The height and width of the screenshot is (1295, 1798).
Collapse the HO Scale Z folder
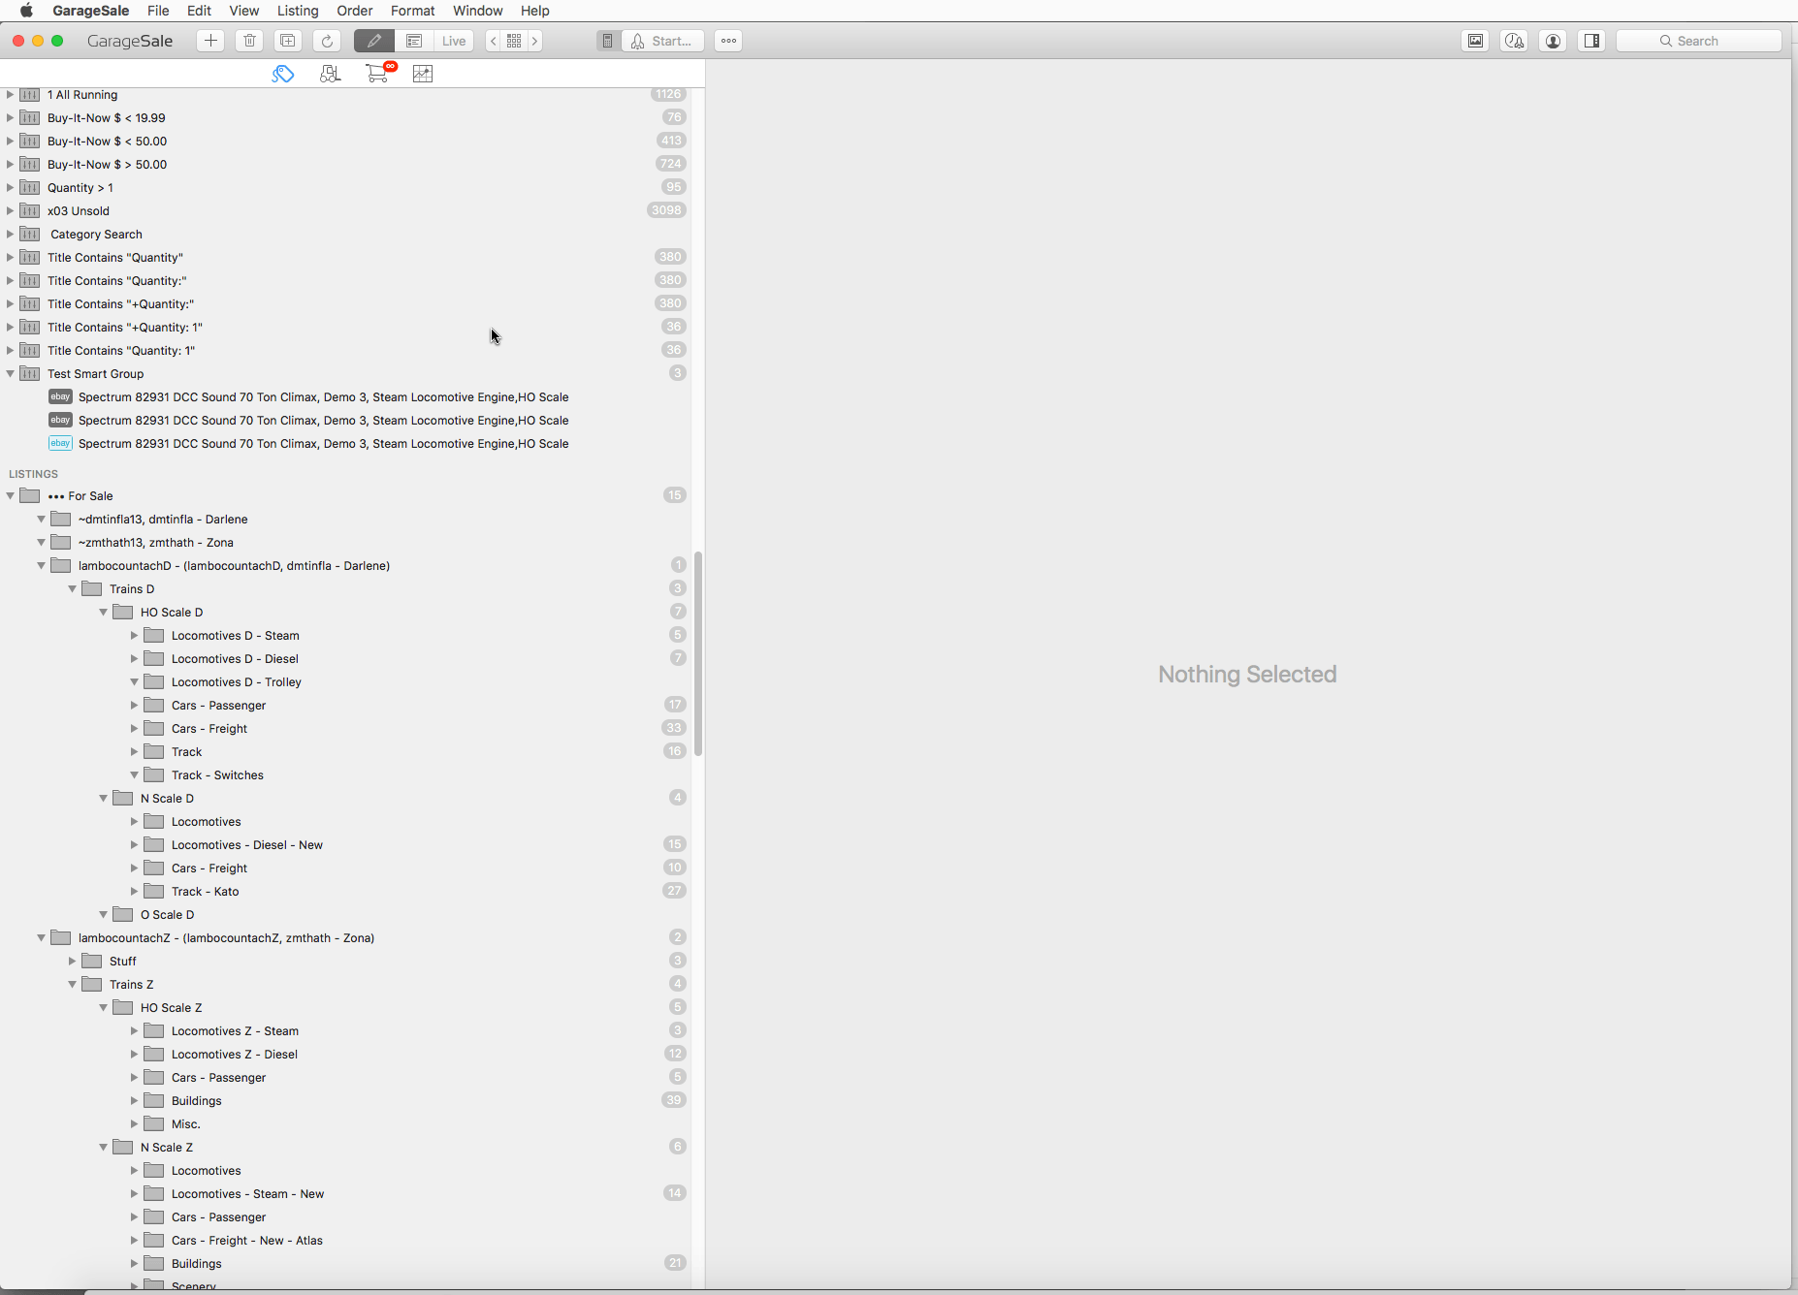point(103,1007)
